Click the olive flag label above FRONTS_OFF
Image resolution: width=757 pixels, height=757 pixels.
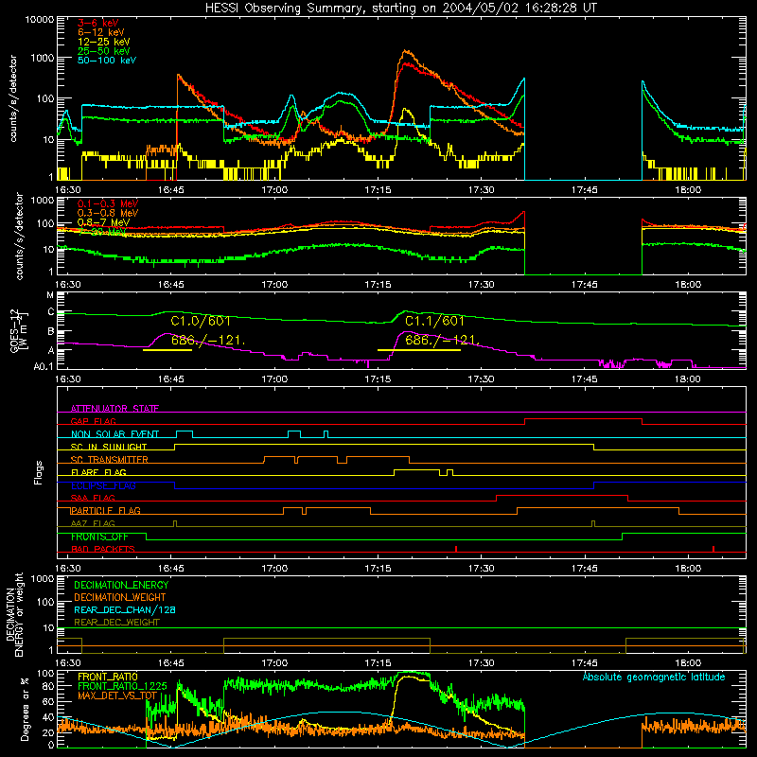tap(93, 523)
